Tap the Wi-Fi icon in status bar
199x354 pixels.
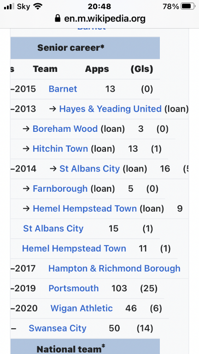[x=38, y=6]
